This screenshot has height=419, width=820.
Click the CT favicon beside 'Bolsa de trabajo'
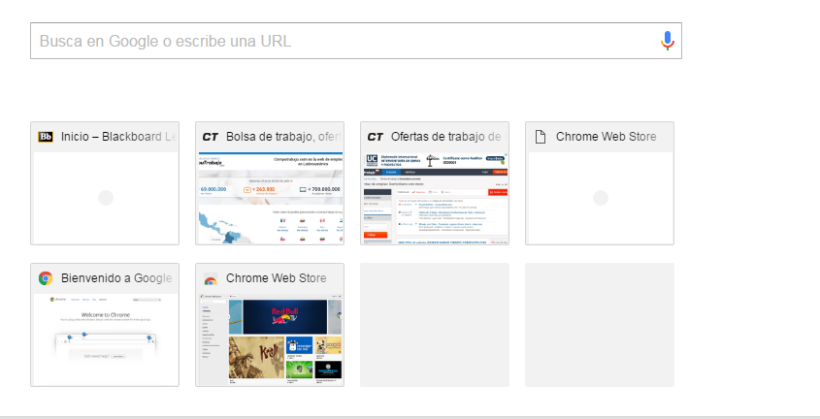tap(210, 137)
